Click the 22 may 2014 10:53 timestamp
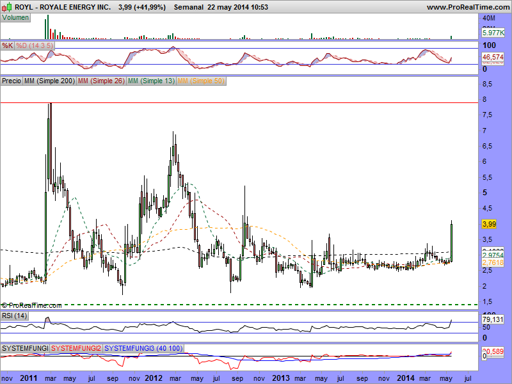The image size is (512, 384). click(237, 7)
